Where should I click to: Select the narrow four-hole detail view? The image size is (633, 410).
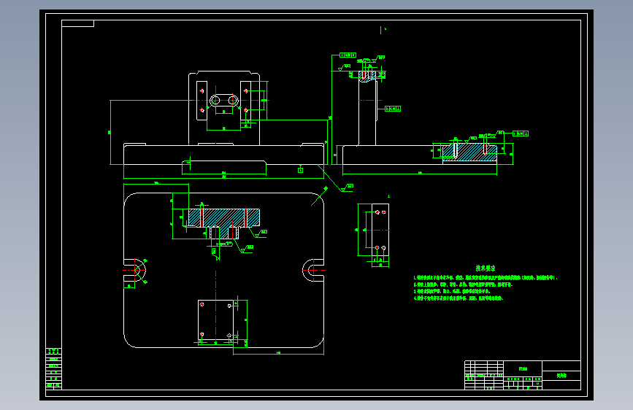[380, 230]
